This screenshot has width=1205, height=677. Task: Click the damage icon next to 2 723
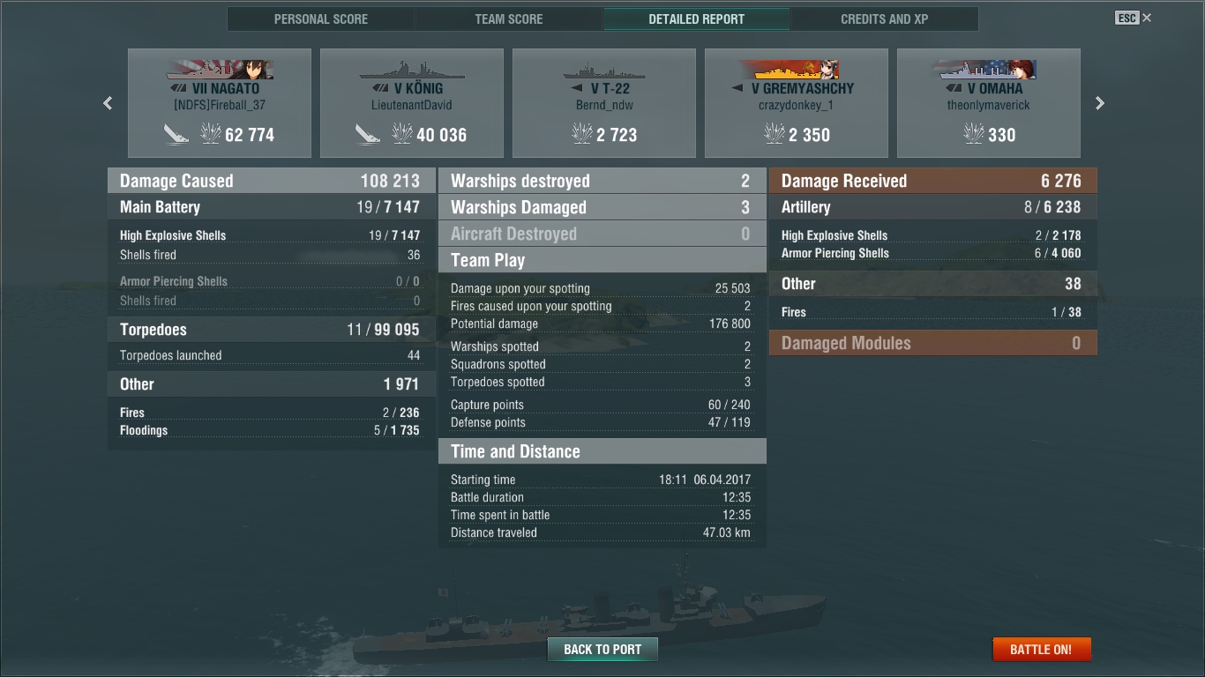(x=582, y=134)
